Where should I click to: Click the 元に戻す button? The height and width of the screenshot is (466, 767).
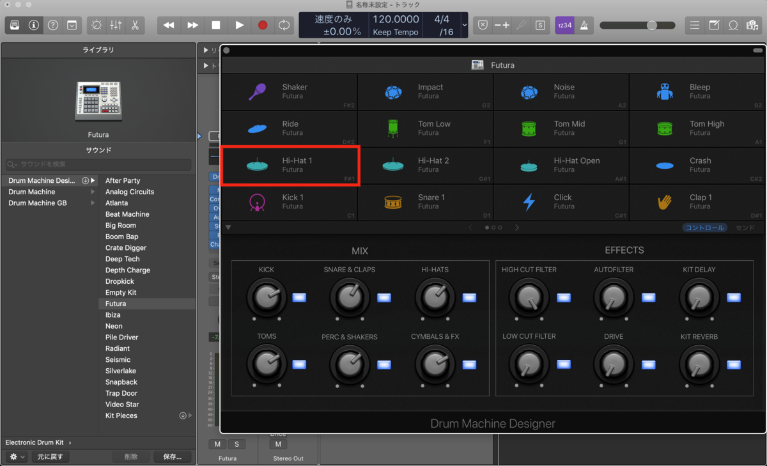(x=49, y=457)
